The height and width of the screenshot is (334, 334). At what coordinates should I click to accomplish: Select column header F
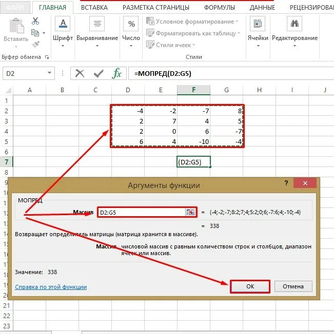[193, 90]
